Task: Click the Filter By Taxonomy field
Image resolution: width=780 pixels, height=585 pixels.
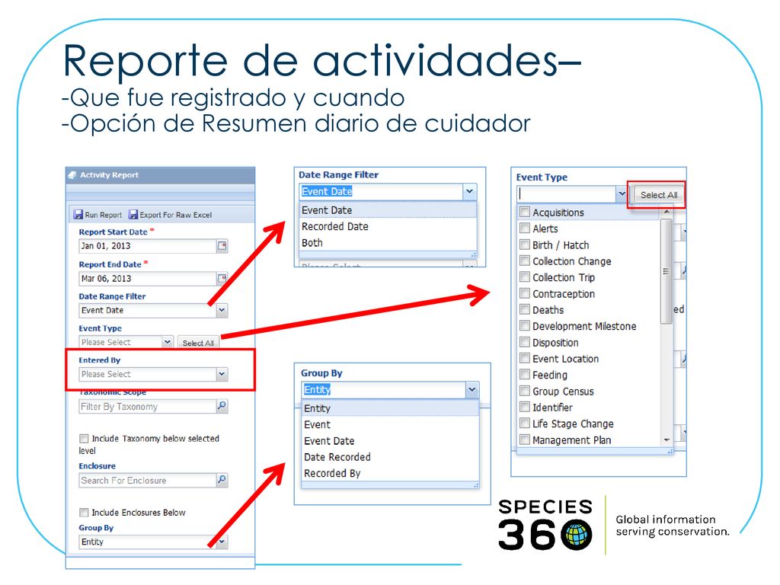Action: tap(148, 407)
